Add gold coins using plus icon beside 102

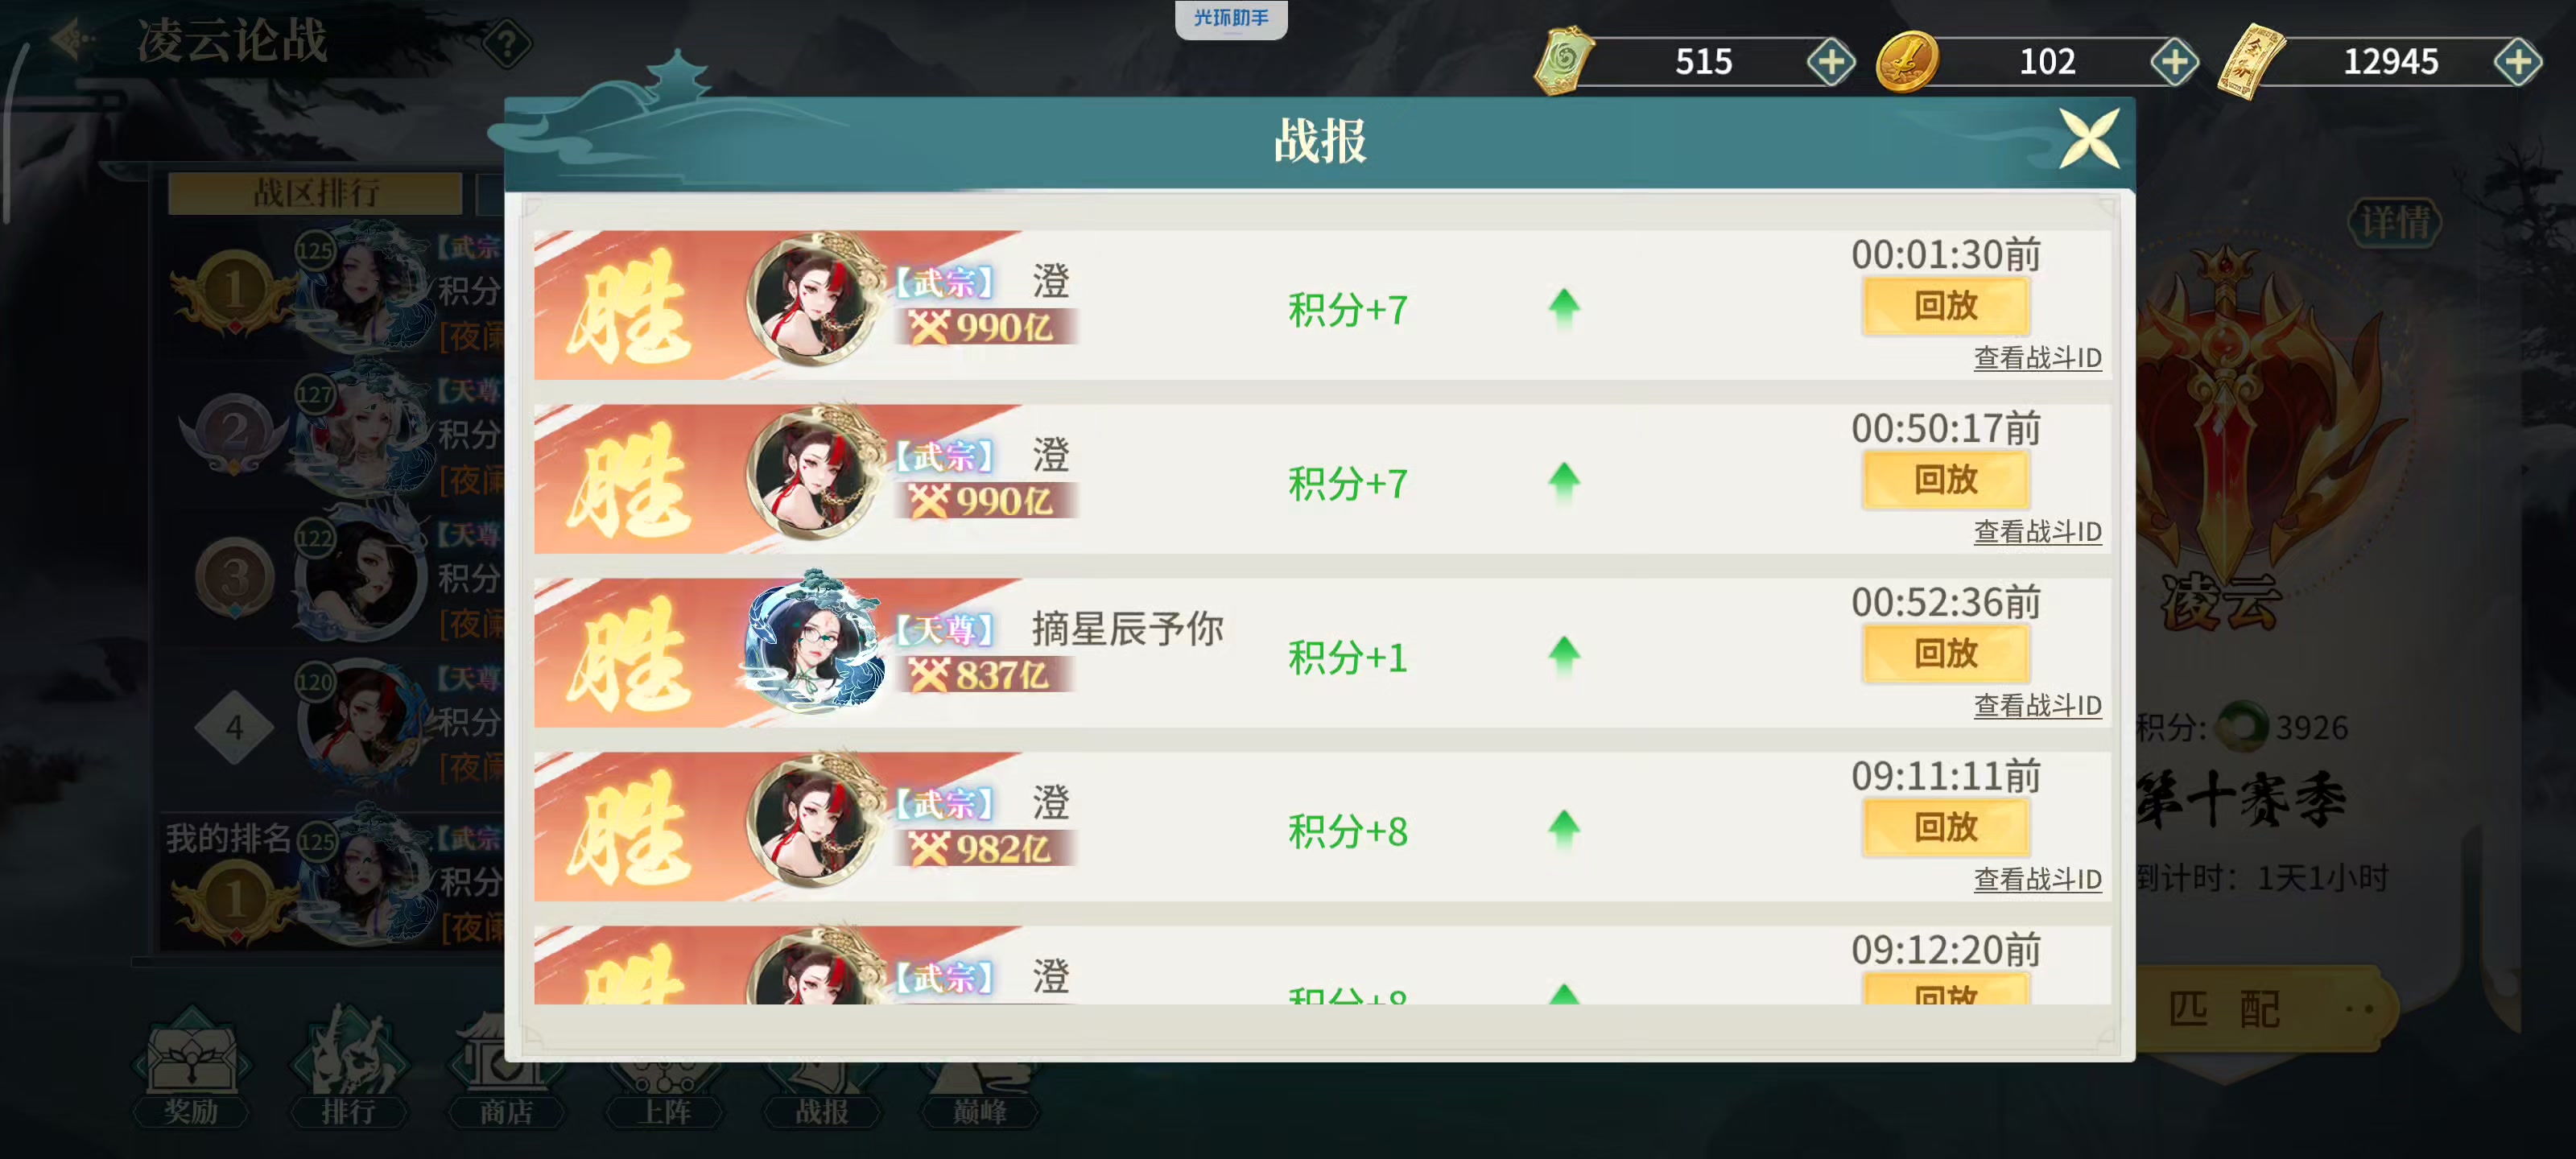click(x=2174, y=62)
